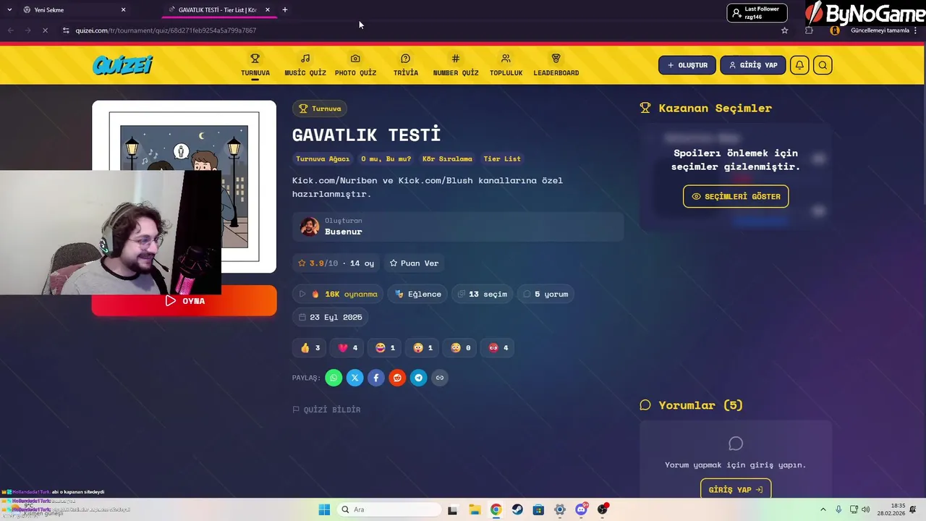React with the laughing emoji
The image size is (926, 521).
385,348
